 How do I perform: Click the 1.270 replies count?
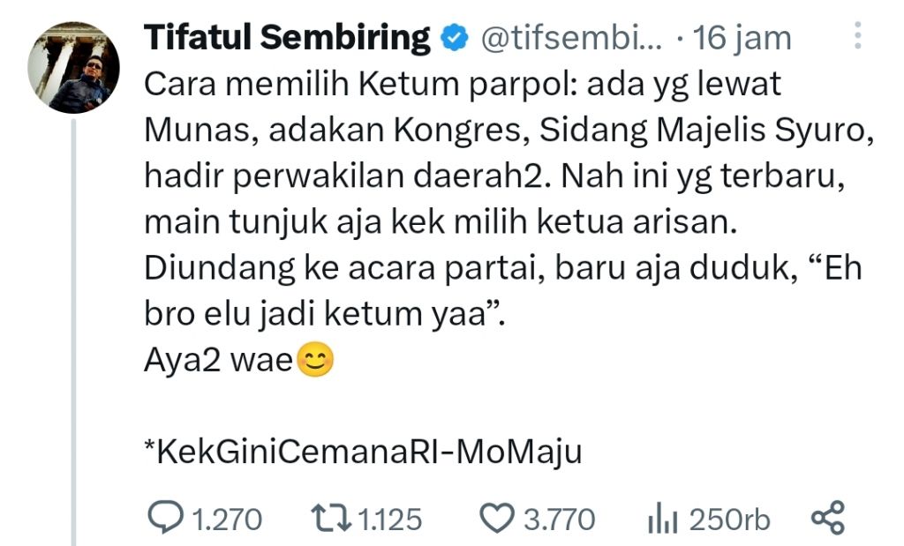(x=227, y=520)
